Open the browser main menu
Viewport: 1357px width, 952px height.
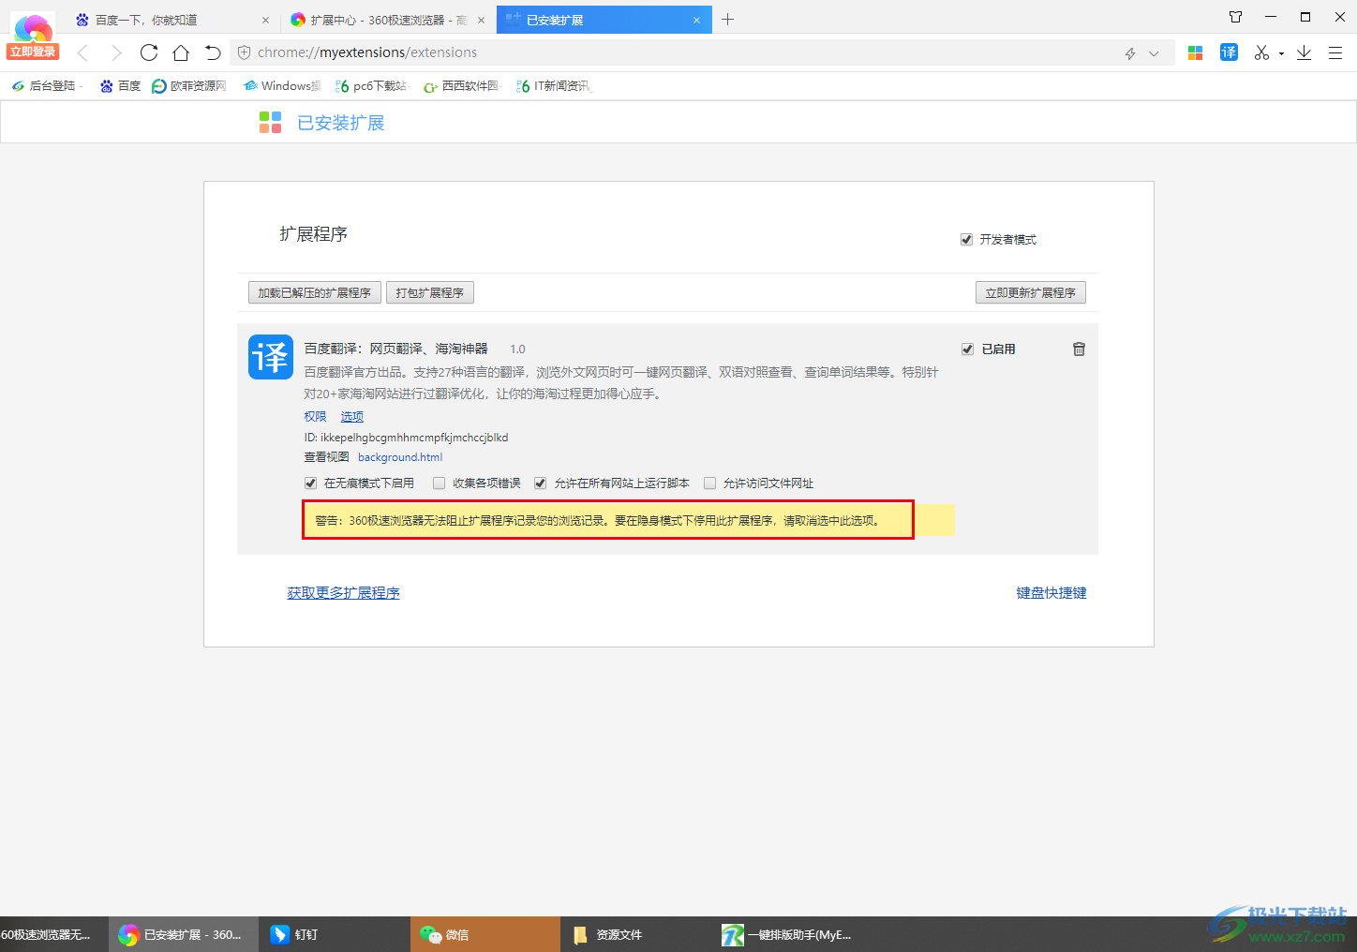[x=1335, y=53]
